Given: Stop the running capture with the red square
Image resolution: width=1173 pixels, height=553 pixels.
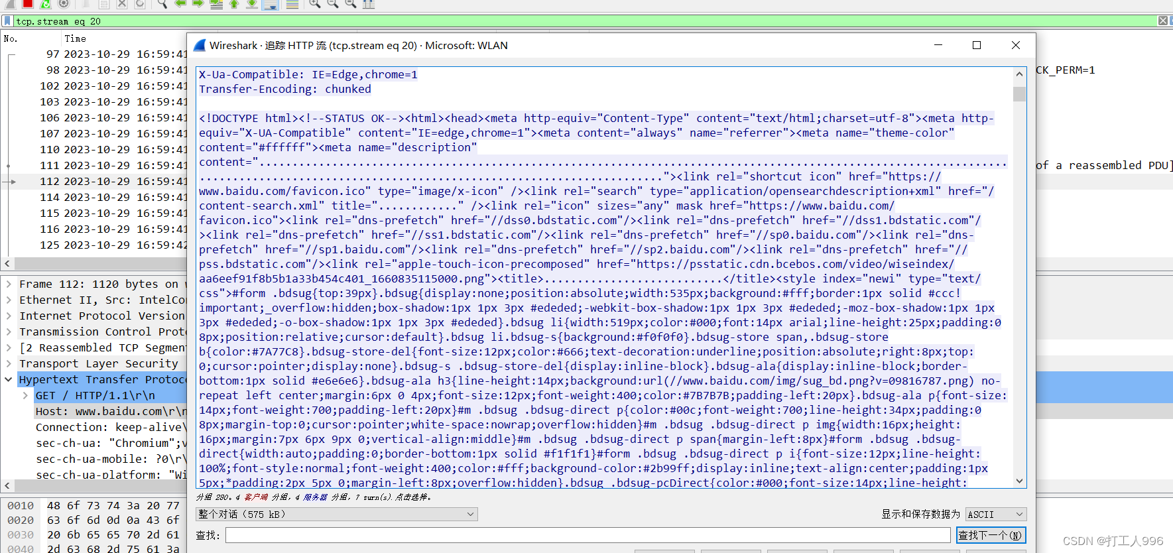Looking at the screenshot, I should click(x=28, y=4).
